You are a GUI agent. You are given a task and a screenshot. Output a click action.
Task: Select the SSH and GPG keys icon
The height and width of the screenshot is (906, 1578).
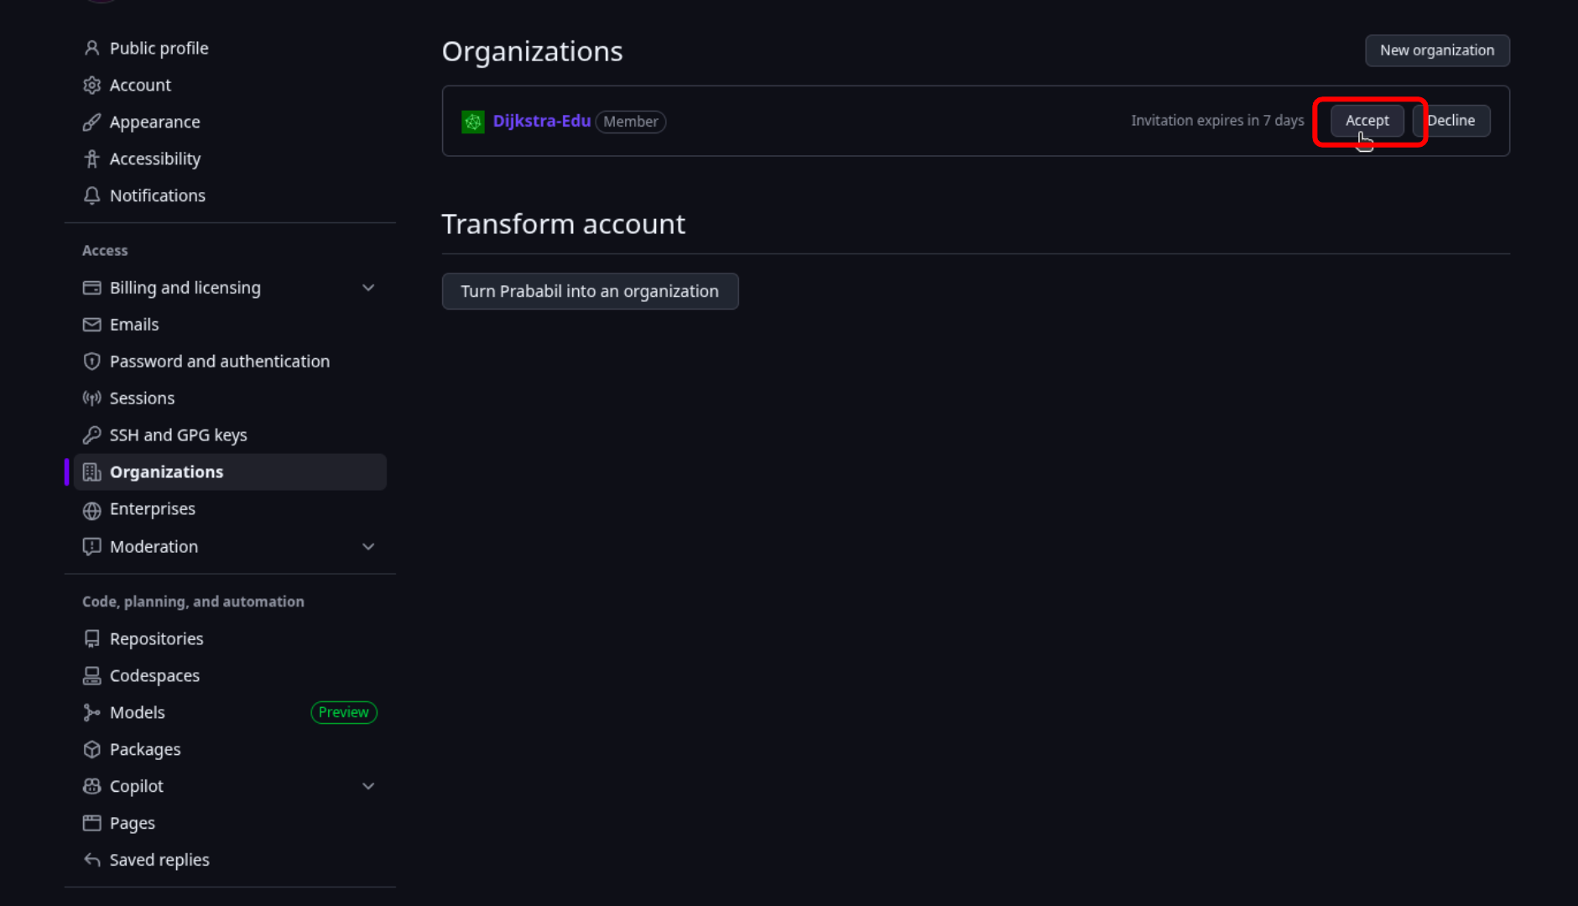[x=91, y=435]
